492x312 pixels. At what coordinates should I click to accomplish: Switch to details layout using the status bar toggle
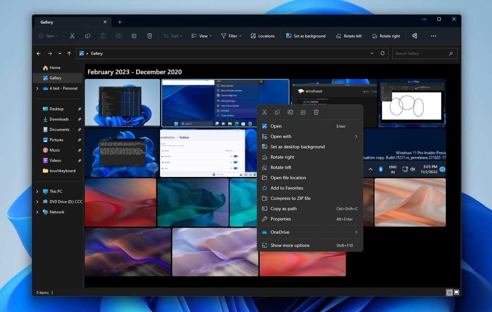click(449, 292)
